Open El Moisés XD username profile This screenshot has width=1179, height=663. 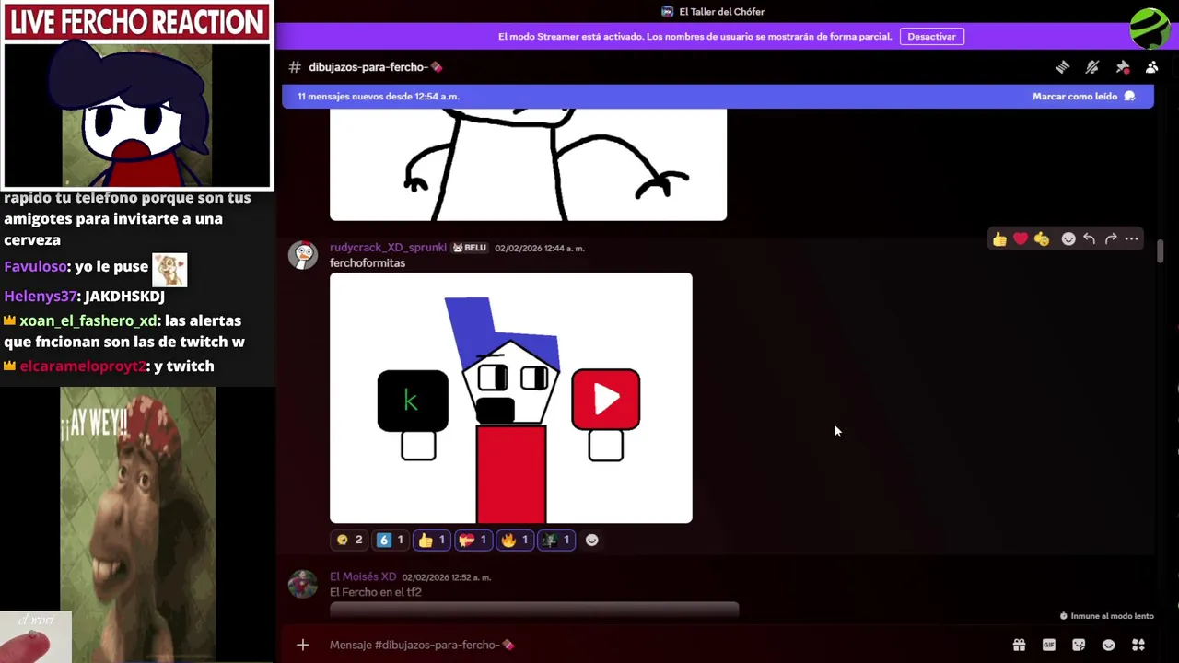(363, 577)
